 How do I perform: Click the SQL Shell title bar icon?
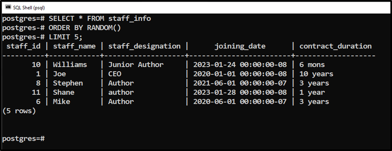pos(8,7)
